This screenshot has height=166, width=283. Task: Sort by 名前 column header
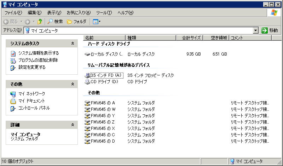104,38
